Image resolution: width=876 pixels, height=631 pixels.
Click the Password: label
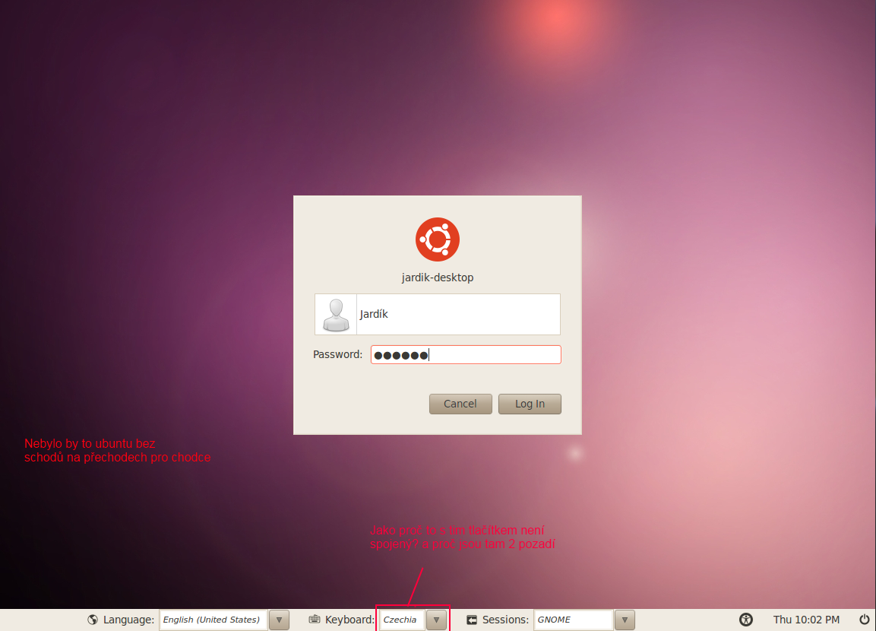click(x=337, y=354)
